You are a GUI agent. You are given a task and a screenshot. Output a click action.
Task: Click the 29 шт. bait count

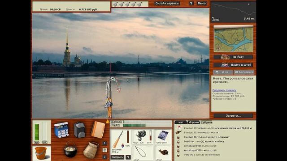point(159,160)
